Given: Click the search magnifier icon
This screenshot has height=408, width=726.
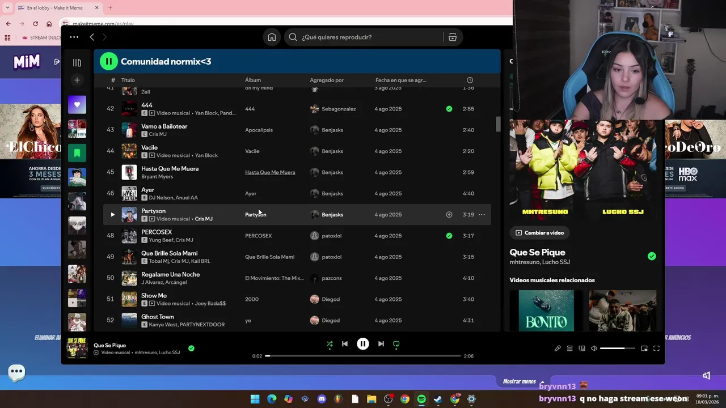Looking at the screenshot, I should [x=293, y=37].
